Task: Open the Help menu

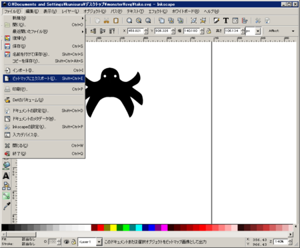Action: pyautogui.click(x=211, y=11)
